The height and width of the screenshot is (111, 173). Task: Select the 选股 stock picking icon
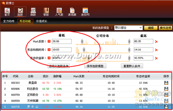coord(20,12)
